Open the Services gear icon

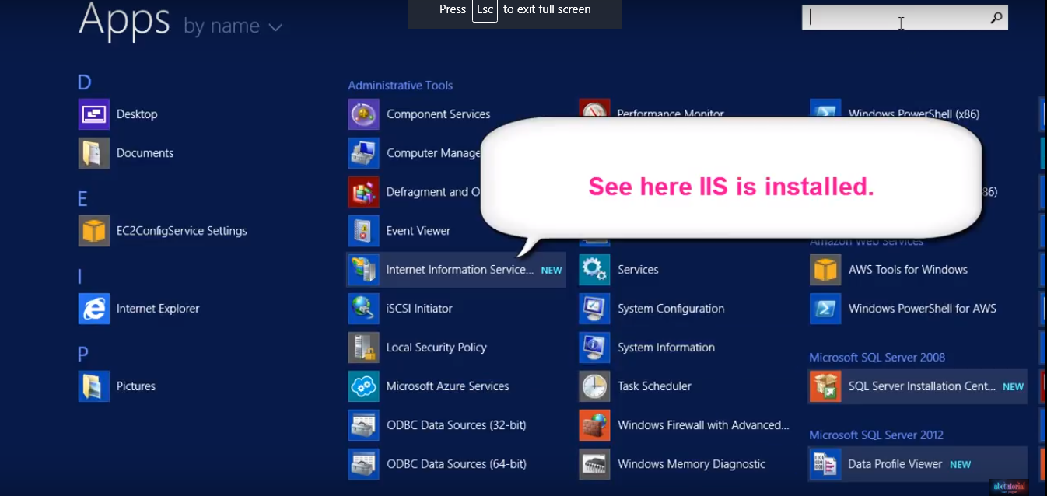tap(595, 270)
